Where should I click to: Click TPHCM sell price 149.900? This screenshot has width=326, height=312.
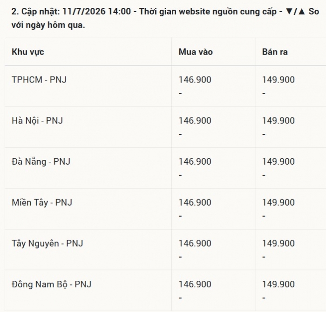click(278, 80)
